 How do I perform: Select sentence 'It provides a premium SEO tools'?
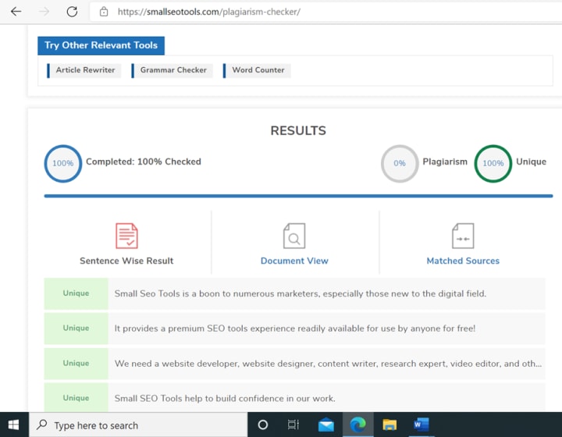pos(295,329)
